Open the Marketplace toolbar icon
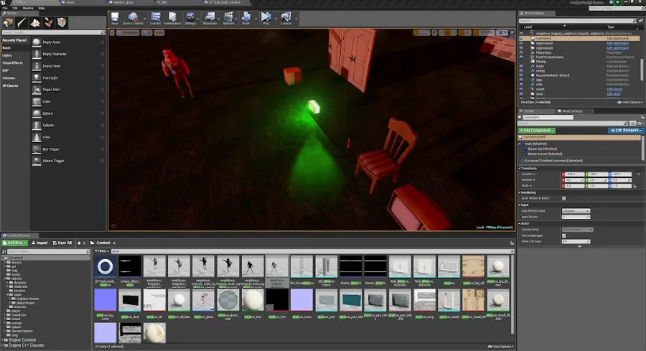This screenshot has width=646, height=351. (172, 18)
